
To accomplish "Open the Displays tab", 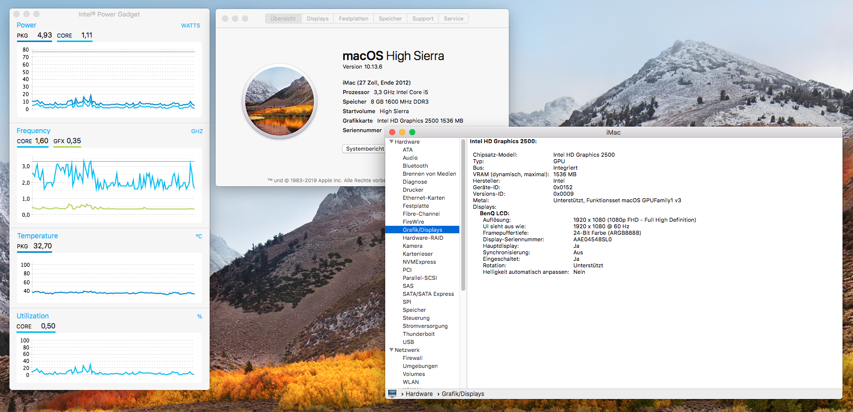I will pyautogui.click(x=318, y=19).
